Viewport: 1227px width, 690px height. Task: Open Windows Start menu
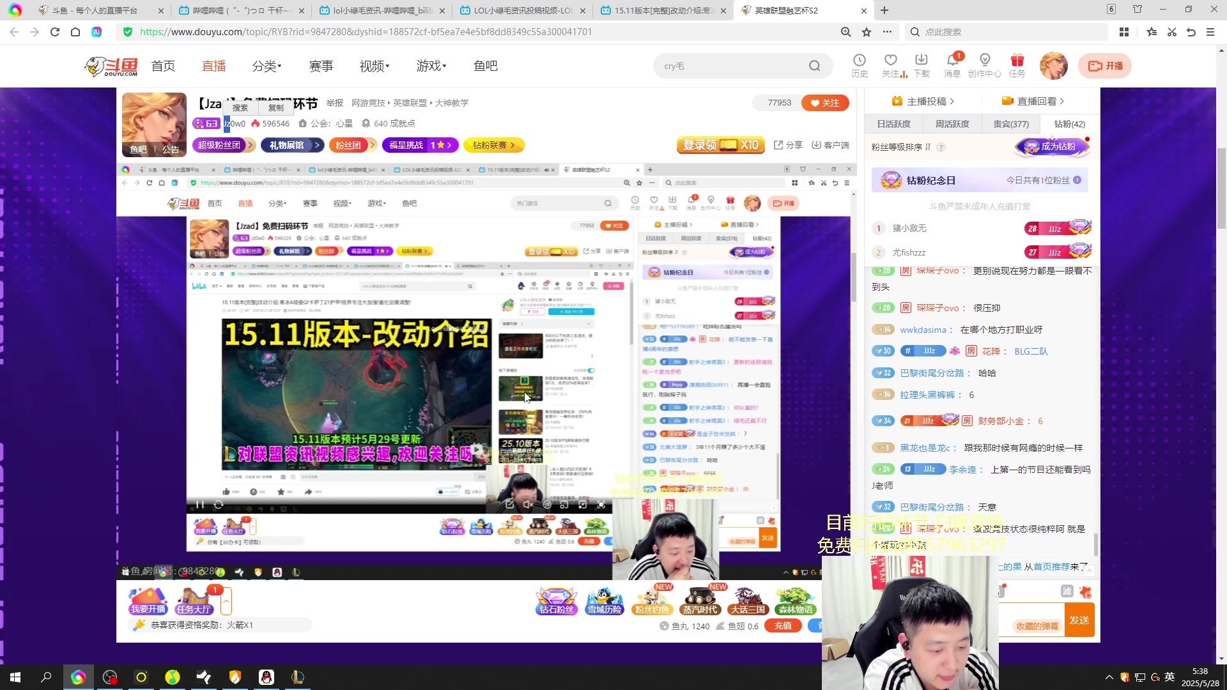pos(15,677)
